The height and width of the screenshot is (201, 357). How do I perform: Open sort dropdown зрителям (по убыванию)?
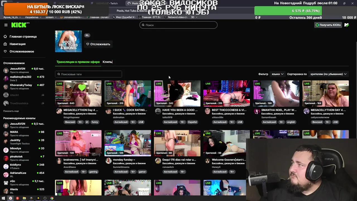click(x=328, y=74)
